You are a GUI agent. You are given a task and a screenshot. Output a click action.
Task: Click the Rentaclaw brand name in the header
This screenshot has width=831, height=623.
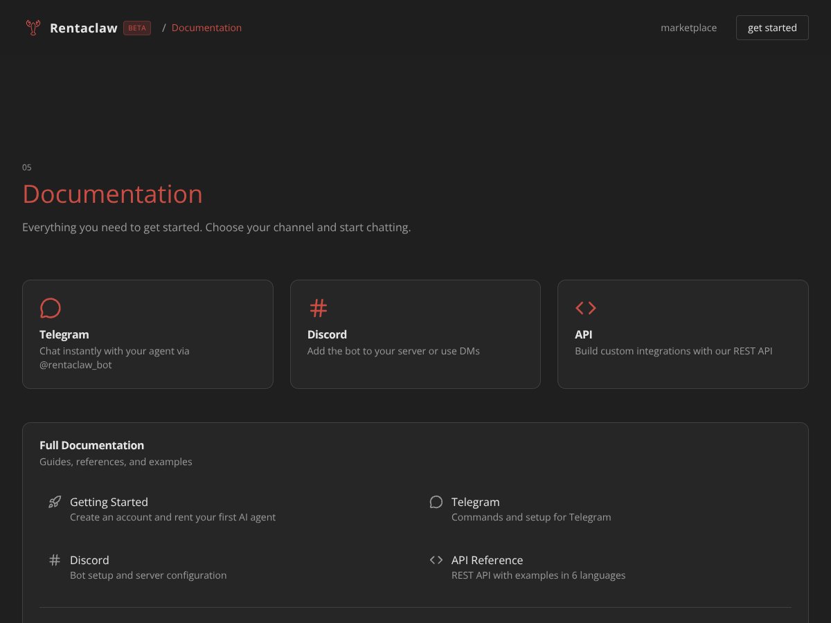pyautogui.click(x=83, y=28)
